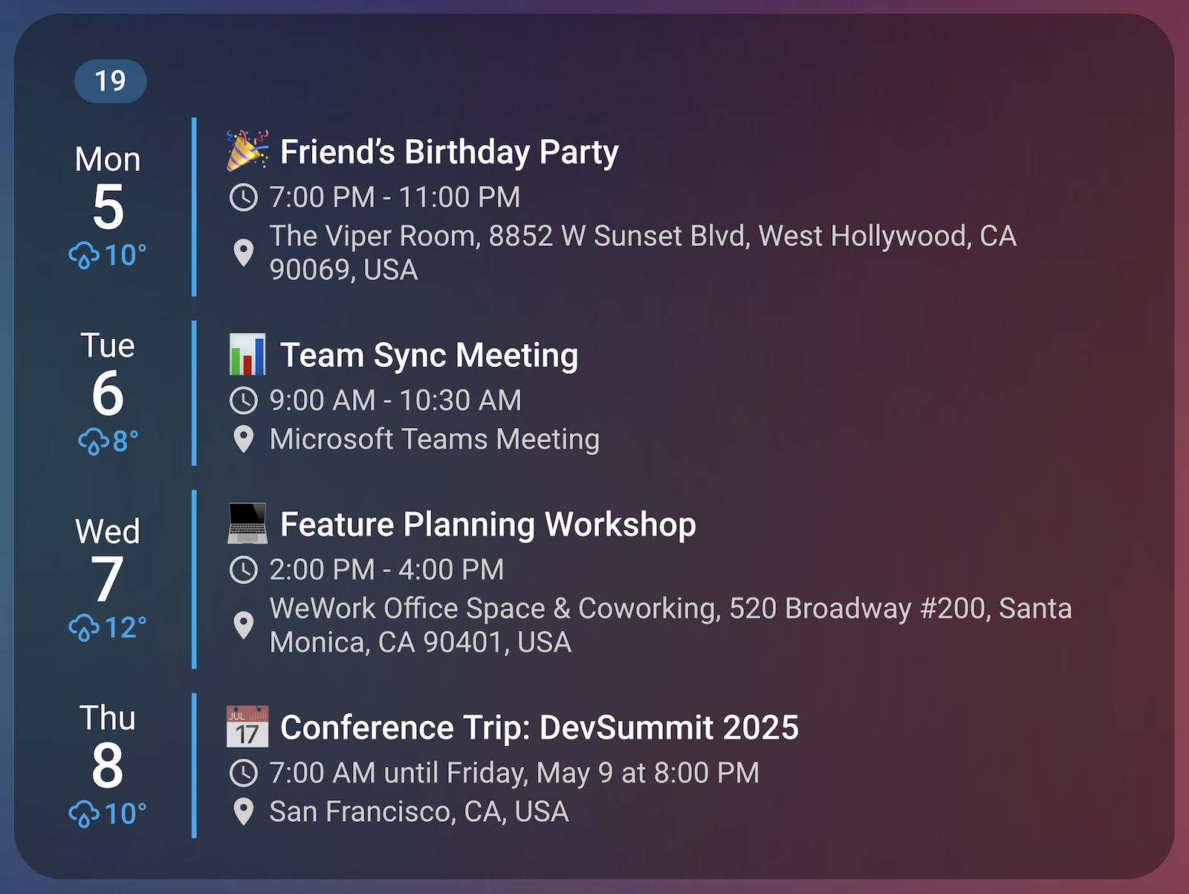The width and height of the screenshot is (1189, 894).
Task: Click the calendar emoji for DevSummit
Action: [247, 727]
